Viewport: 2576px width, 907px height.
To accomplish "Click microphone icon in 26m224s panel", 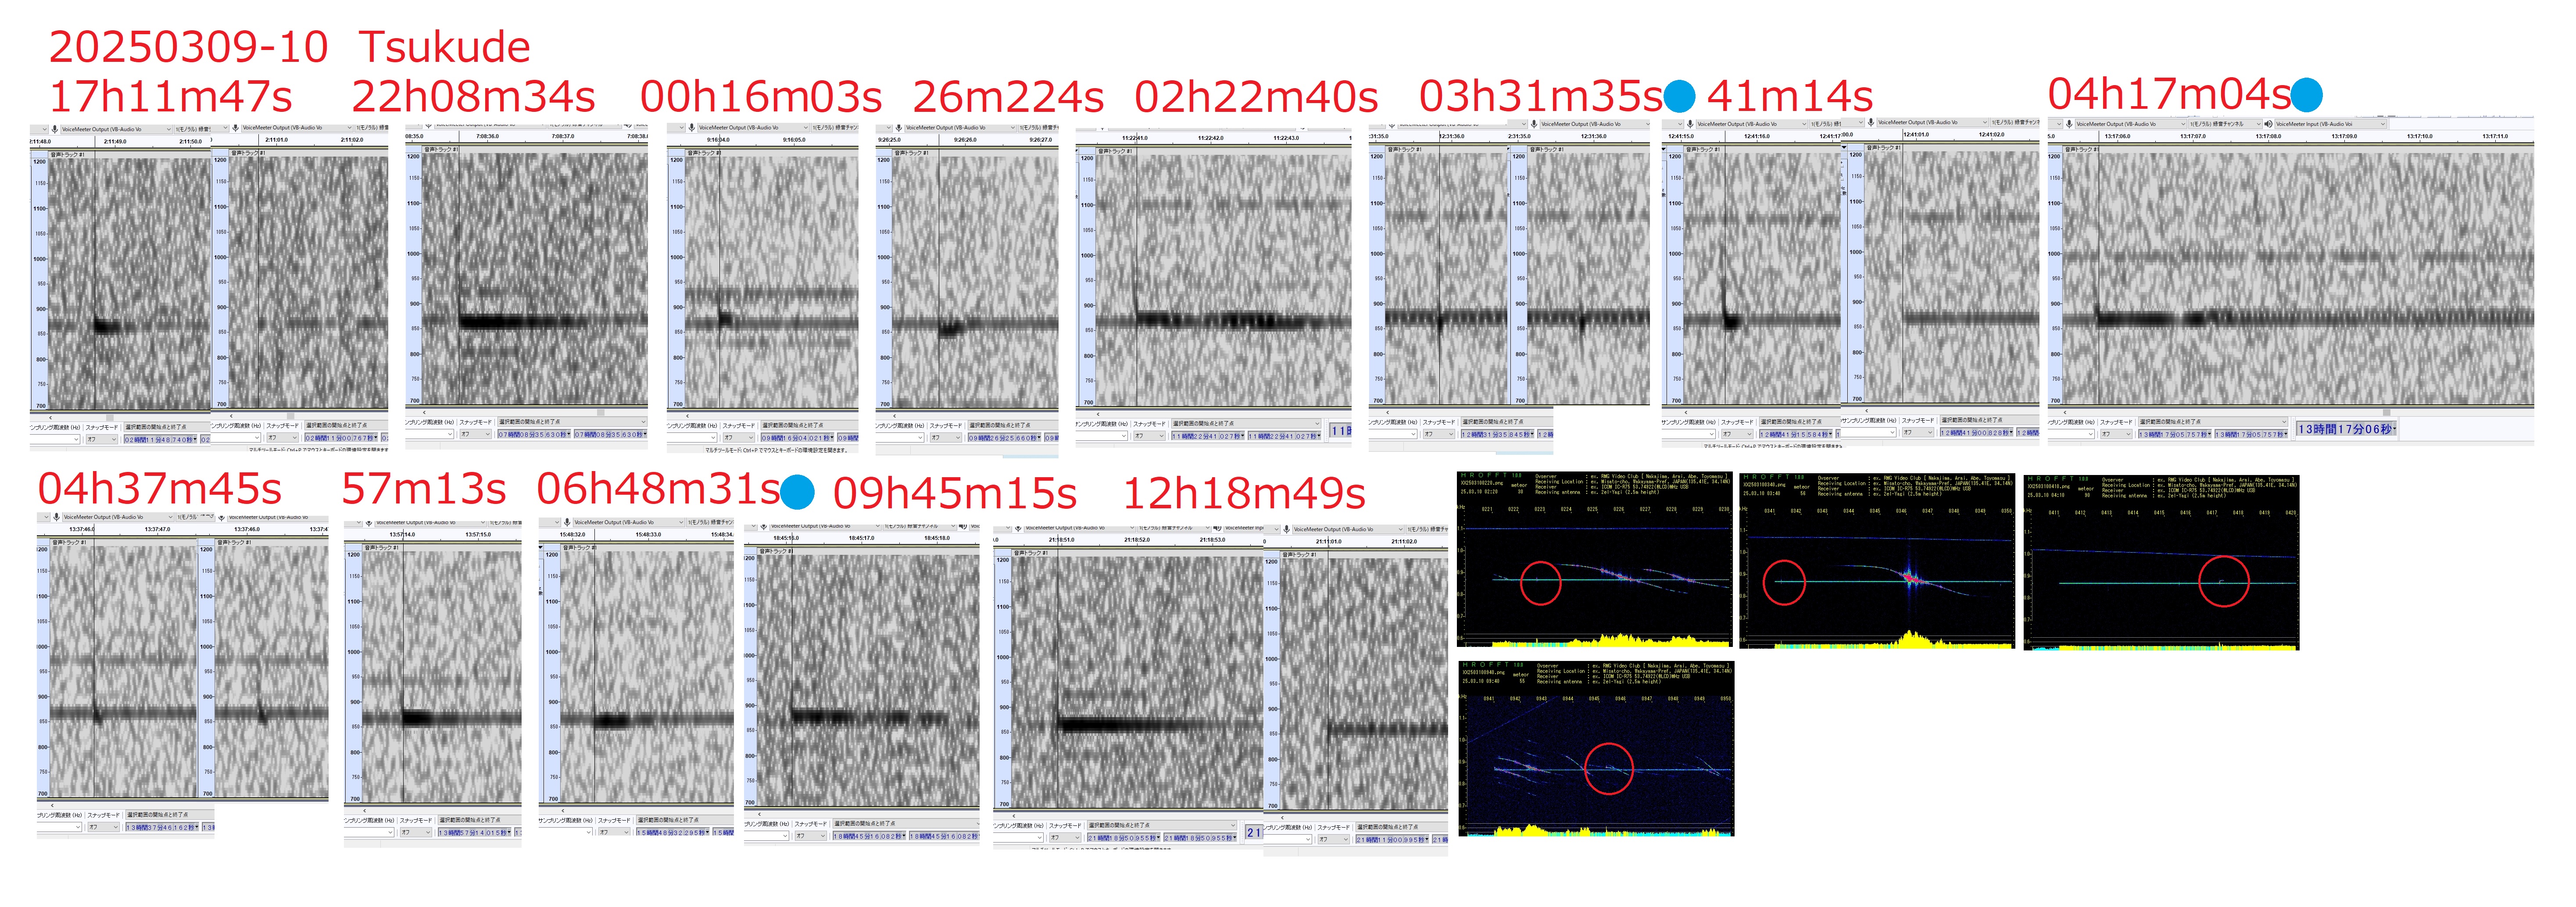I will click(x=898, y=127).
